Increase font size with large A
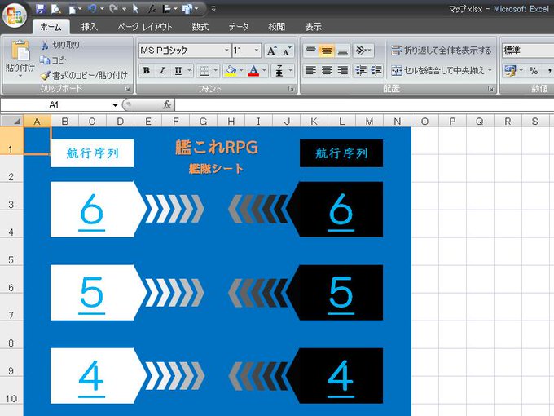Viewport: 554px width, 416px height. pos(271,51)
